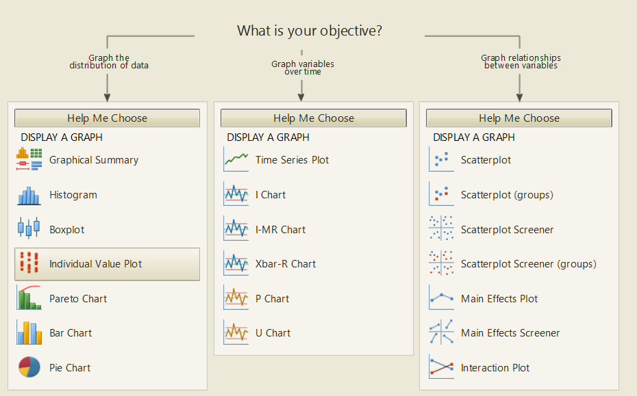Screen dimensions: 637x396
Task: Open the Boxplot graph icon
Action: coord(29,229)
